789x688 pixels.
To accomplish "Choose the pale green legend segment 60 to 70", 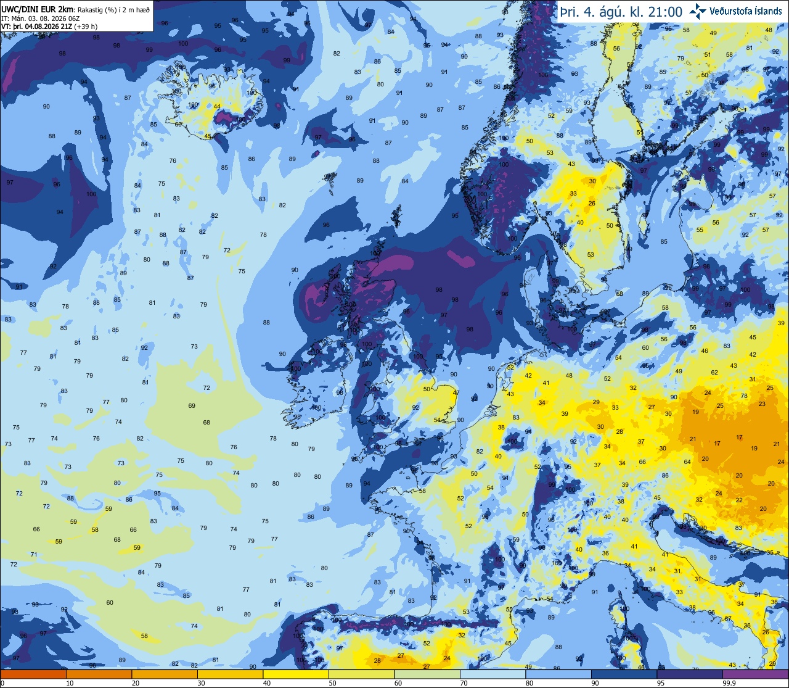I will tap(427, 674).
